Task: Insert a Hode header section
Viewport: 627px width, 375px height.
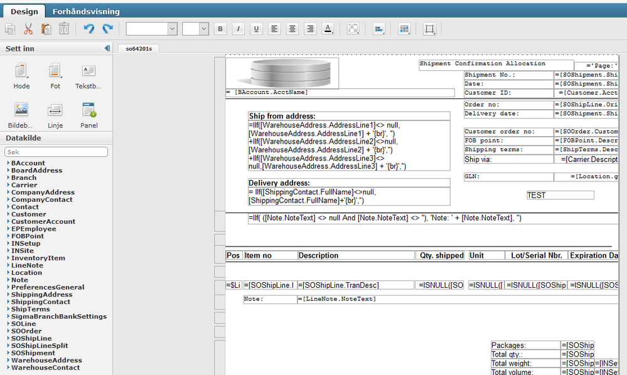Action: coord(22,77)
